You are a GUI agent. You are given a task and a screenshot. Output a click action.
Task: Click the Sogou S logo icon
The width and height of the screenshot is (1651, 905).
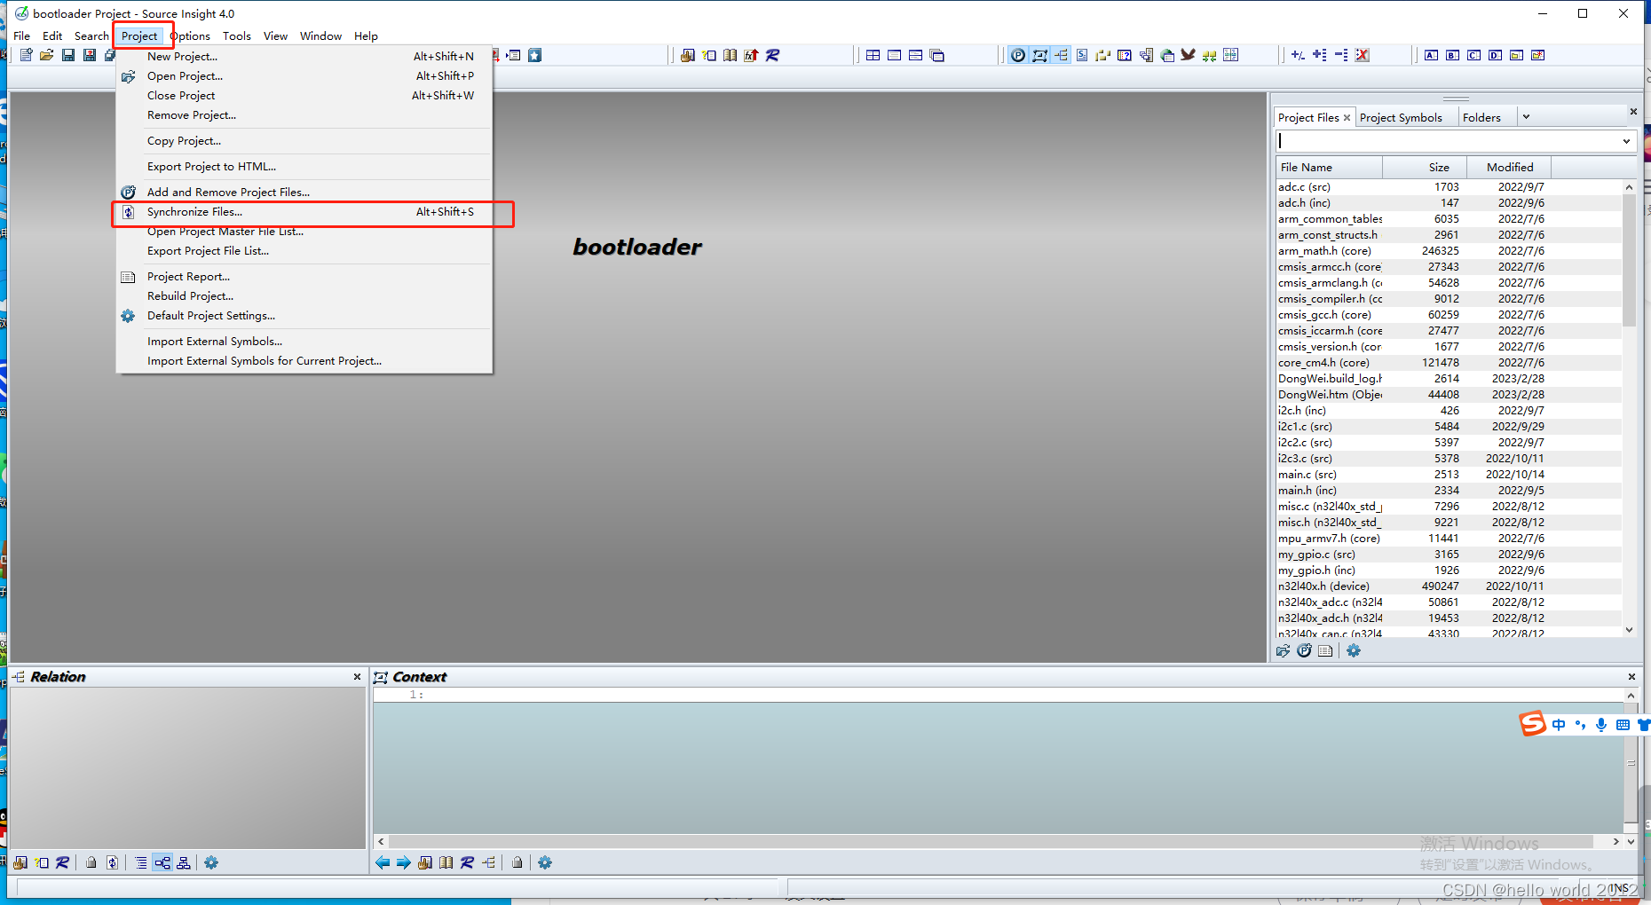point(1532,724)
